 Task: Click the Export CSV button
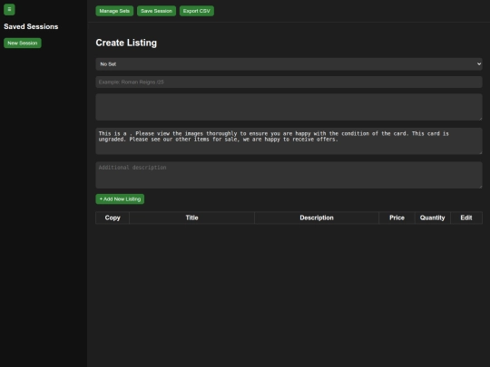coord(197,11)
